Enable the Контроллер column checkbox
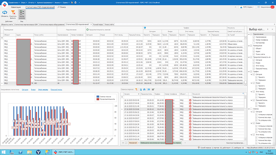Image resolution: width=276 pixels, height=155 pixels. (x=254, y=43)
